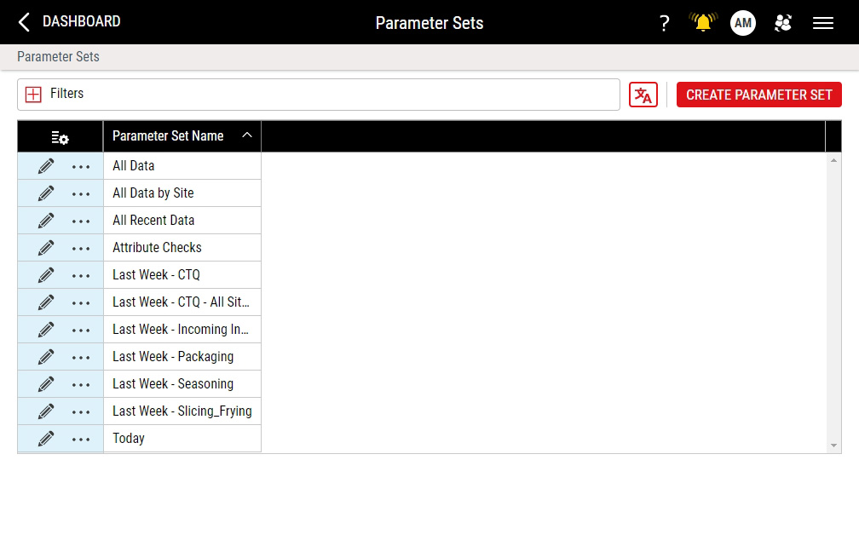Click the users group icon
The height and width of the screenshot is (552, 859).
tap(783, 23)
